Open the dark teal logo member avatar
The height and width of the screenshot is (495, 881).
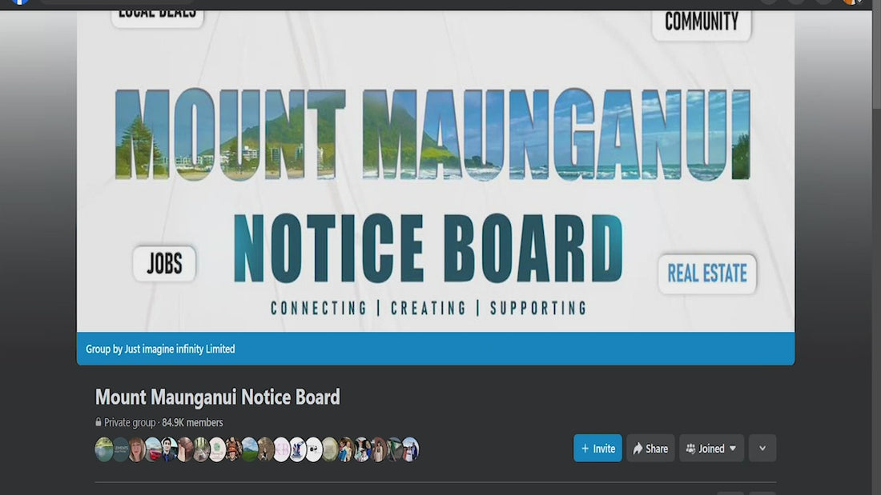(x=120, y=449)
